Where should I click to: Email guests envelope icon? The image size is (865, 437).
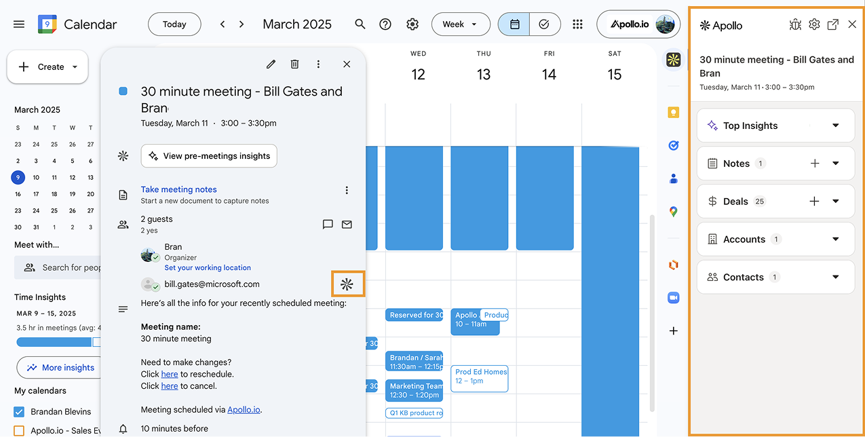[x=347, y=225]
